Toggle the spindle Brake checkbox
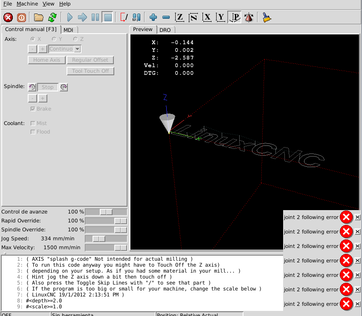 point(33,109)
